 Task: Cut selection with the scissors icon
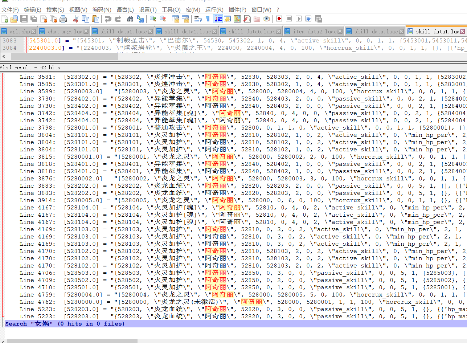(x=76, y=19)
